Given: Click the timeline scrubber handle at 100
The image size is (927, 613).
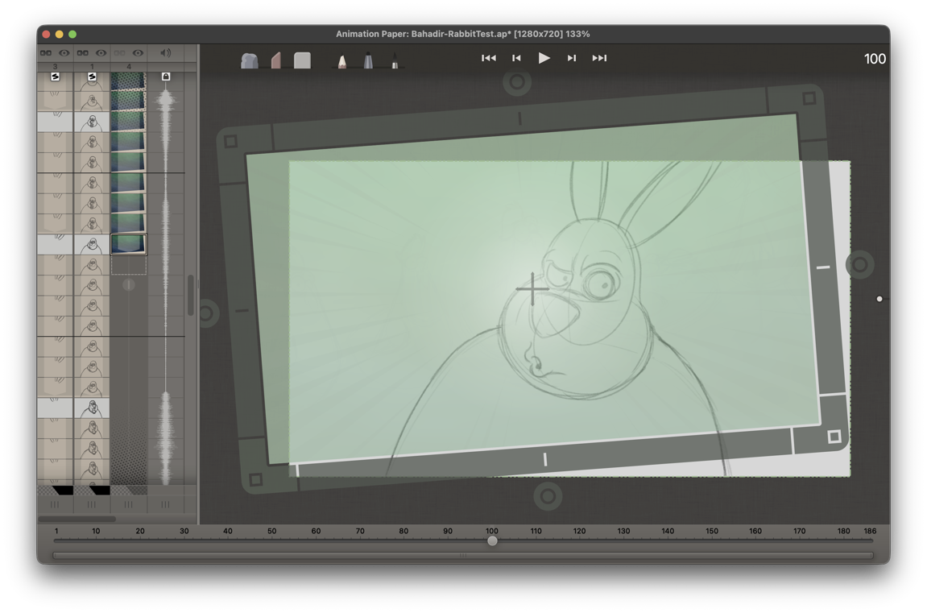Looking at the screenshot, I should (x=492, y=541).
